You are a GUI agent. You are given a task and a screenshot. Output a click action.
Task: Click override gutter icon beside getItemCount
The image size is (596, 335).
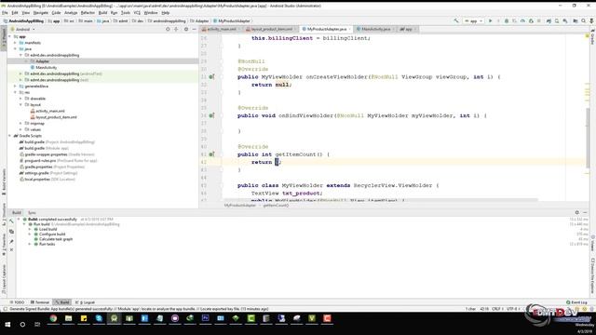click(211, 154)
